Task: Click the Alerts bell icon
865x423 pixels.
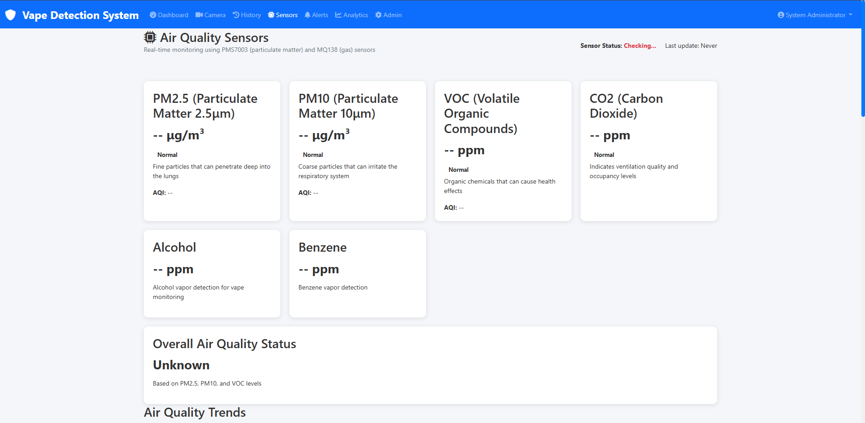Action: click(x=307, y=15)
